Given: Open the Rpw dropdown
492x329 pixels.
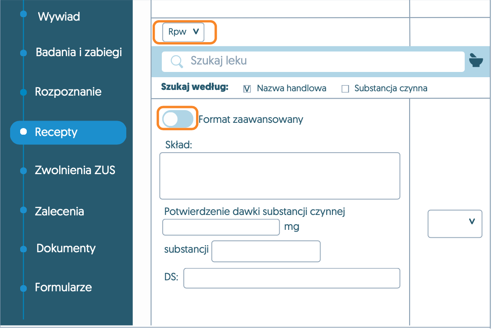Looking at the screenshot, I should coord(183,32).
